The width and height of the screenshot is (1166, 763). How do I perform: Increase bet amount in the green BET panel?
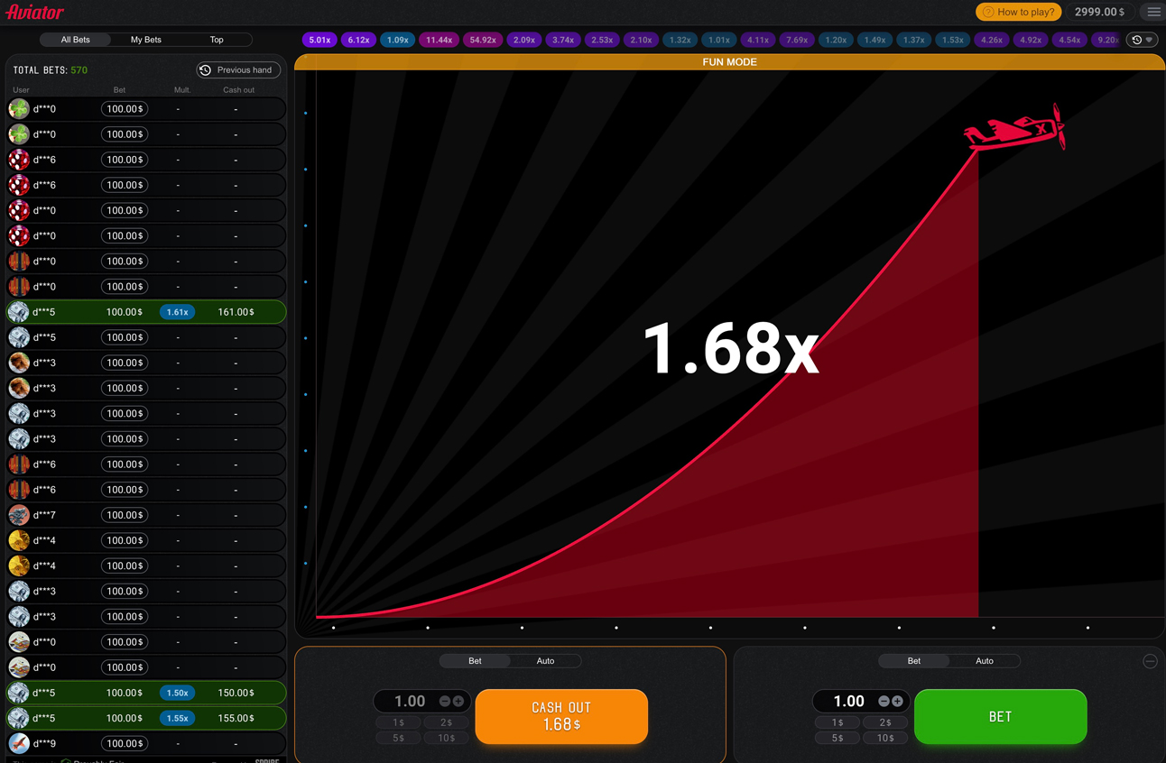pyautogui.click(x=897, y=701)
